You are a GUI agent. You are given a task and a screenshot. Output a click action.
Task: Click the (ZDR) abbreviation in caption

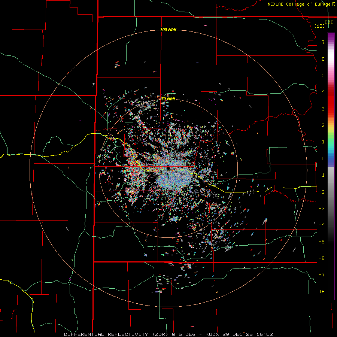(x=160, y=334)
